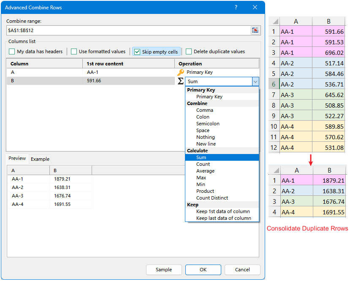Viewport: 350px width, 281px height.
Task: Select Keep 1st data of column
Action: (222, 211)
